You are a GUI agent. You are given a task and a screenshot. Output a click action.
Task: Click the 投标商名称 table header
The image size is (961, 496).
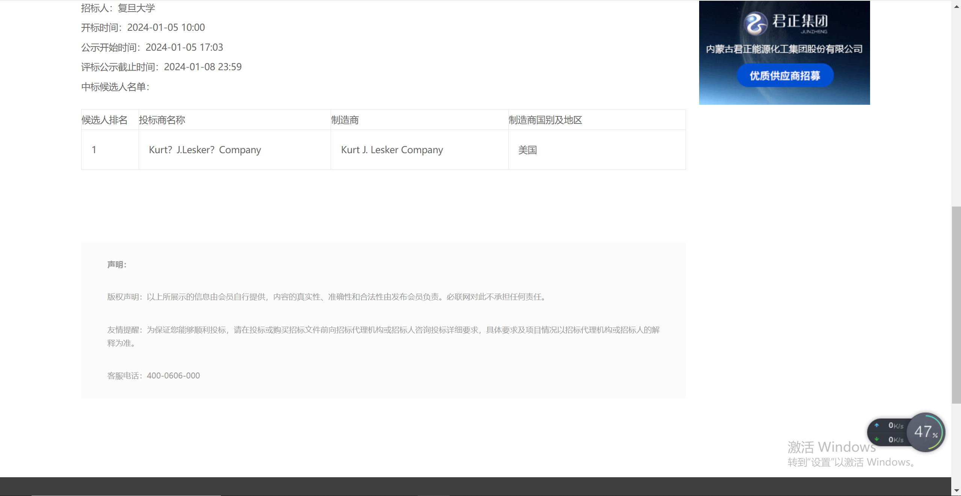pos(162,120)
